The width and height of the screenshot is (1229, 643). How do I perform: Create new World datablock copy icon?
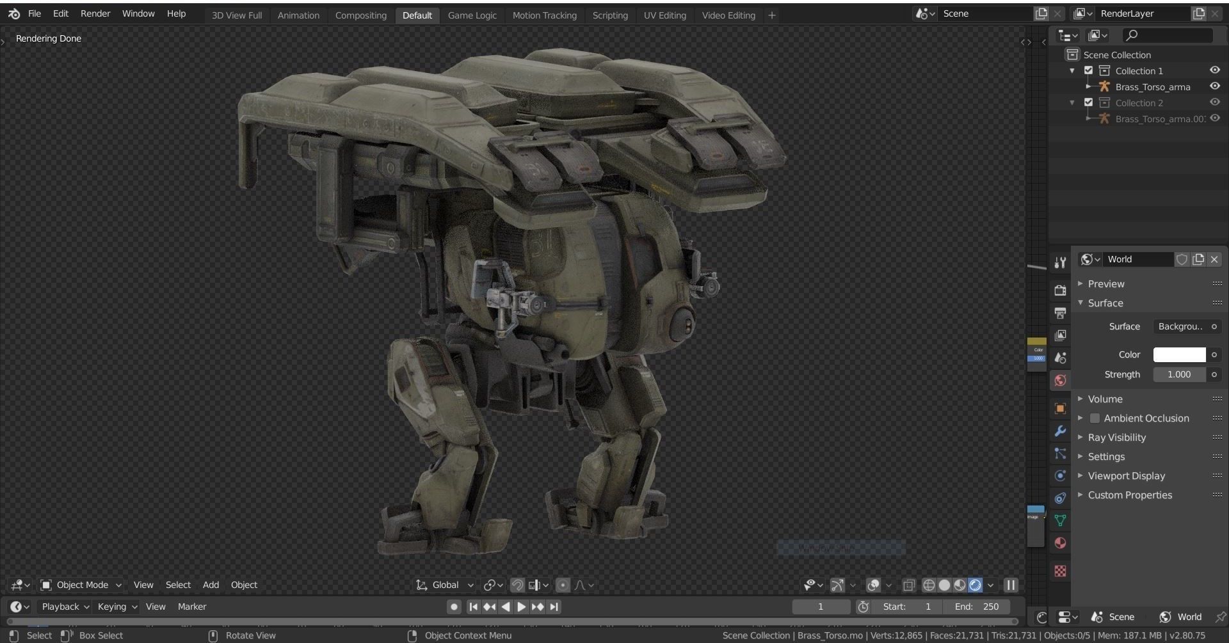click(1198, 259)
